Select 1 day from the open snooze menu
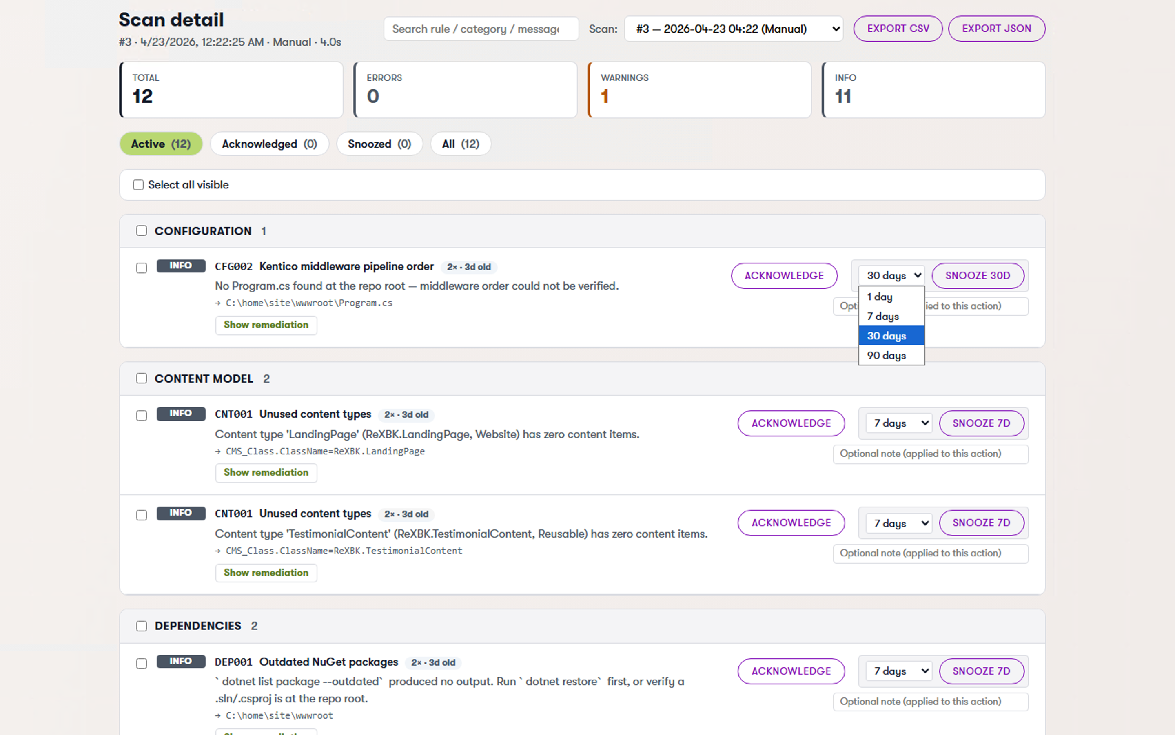Viewport: 1175px width, 735px height. pyautogui.click(x=880, y=297)
